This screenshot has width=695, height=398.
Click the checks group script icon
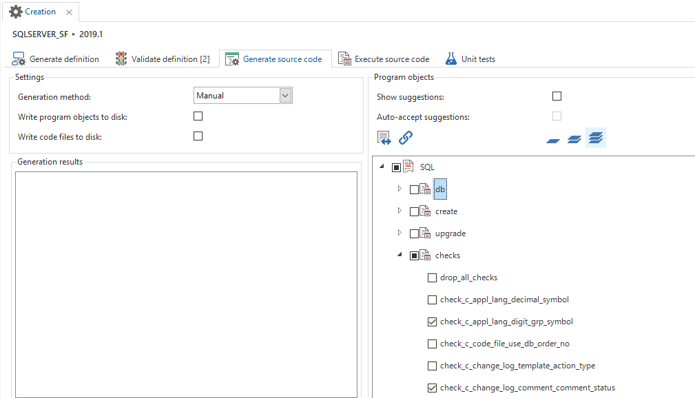[426, 255]
